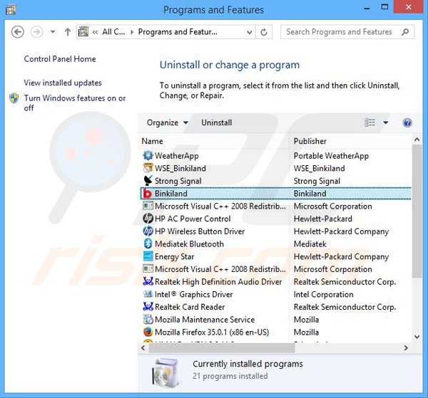Click the Forward navigation arrow

[x=36, y=32]
